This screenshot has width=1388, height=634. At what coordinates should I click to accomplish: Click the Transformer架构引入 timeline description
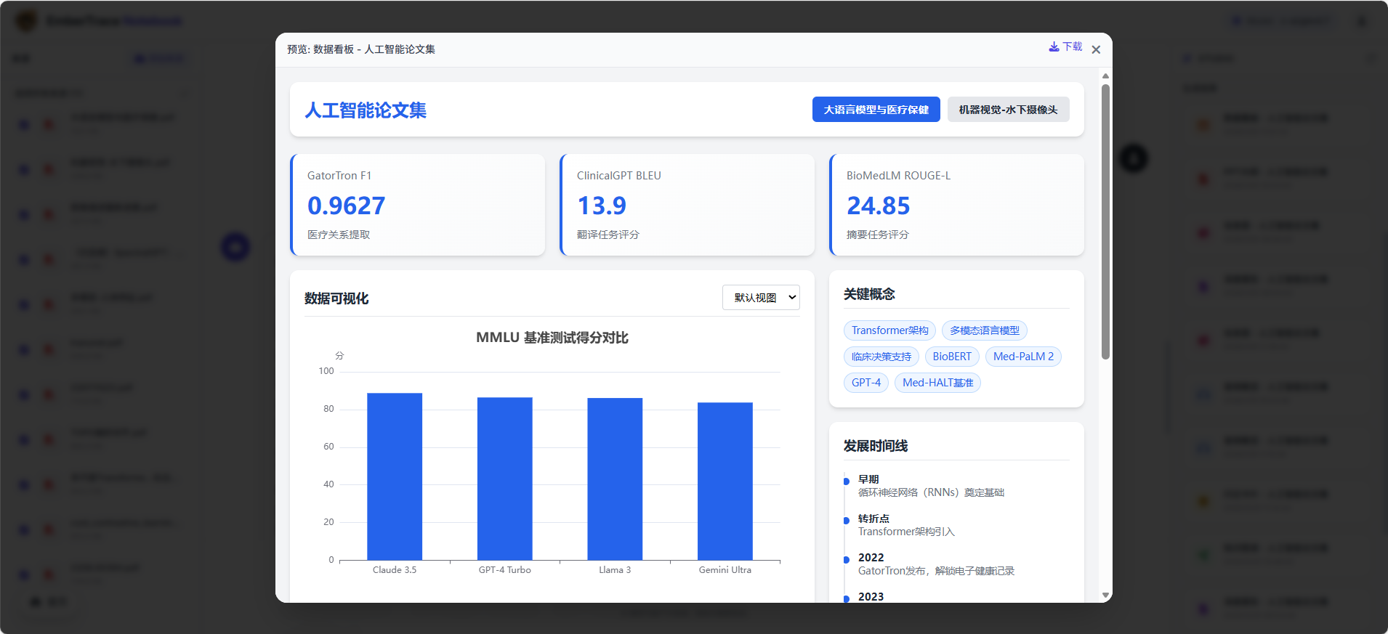point(906,532)
